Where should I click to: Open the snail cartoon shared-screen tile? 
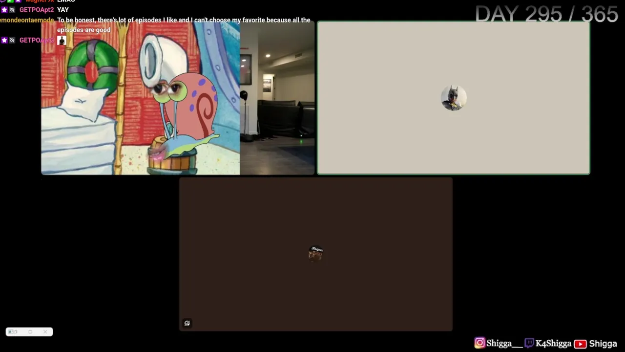[x=141, y=98]
